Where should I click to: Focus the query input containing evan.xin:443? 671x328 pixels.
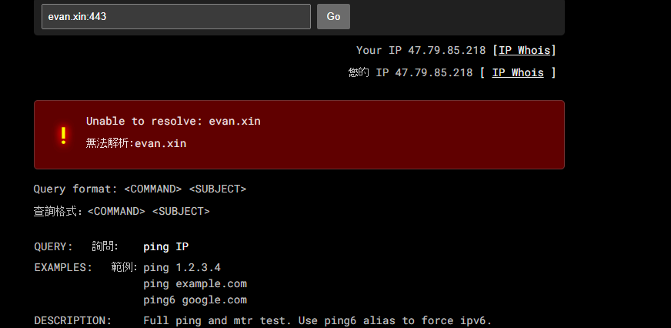[176, 17]
